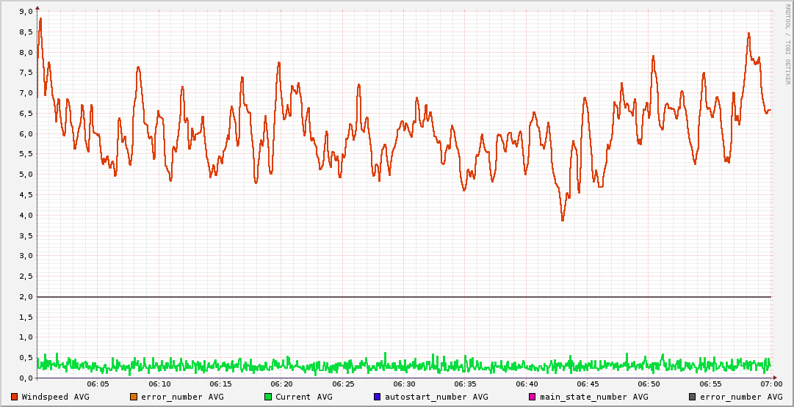Click the orange error_number AVG legend swatch

134,397
